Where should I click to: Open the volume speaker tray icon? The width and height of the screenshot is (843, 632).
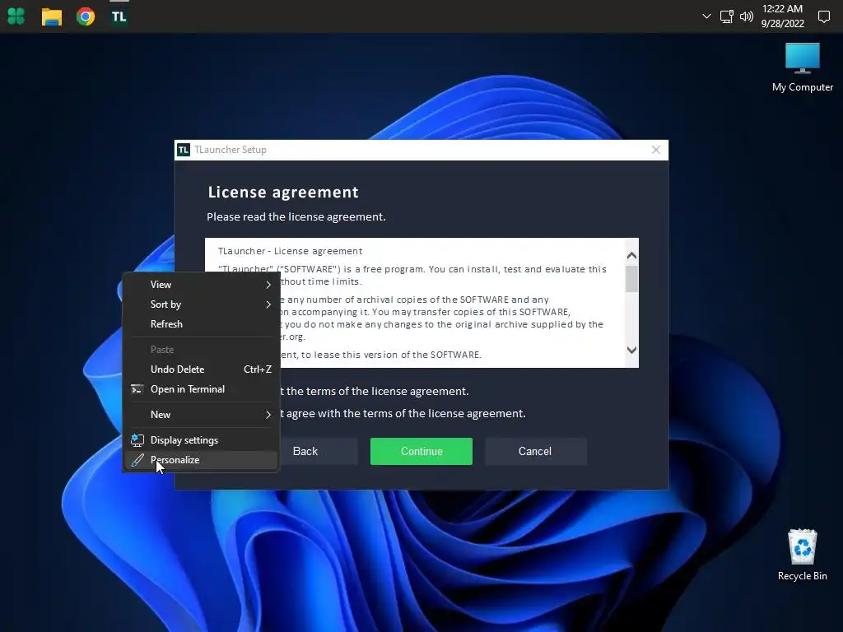point(746,16)
